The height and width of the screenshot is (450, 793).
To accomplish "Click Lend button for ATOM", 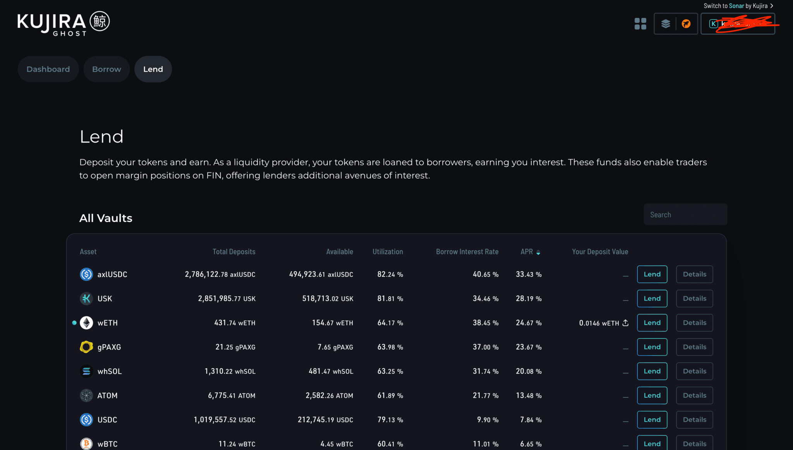I will (x=652, y=395).
